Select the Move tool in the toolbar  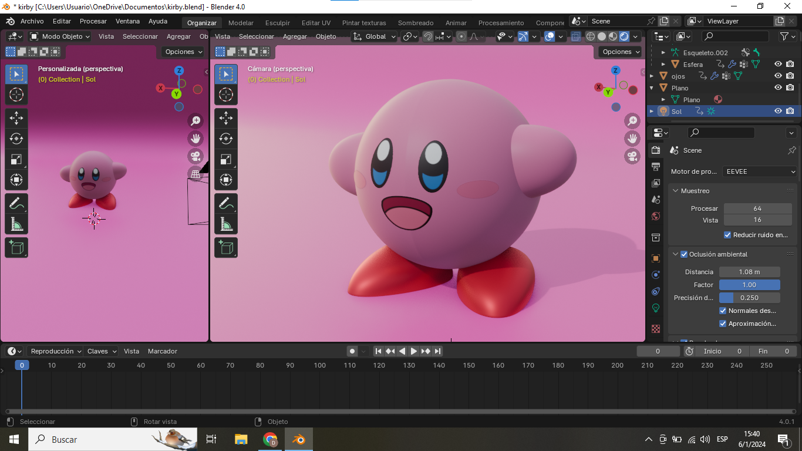(x=16, y=118)
